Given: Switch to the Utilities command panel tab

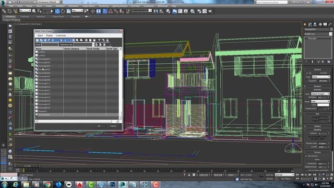Looking at the screenshot, I should tap(330, 25).
